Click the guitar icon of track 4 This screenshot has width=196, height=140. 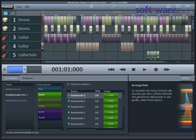click(x=5, y=46)
